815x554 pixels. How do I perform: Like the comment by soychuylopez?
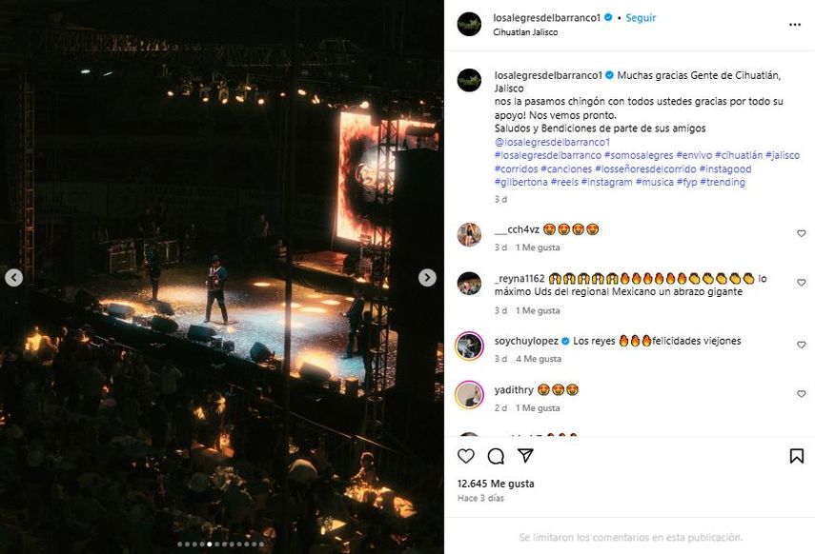tap(801, 345)
